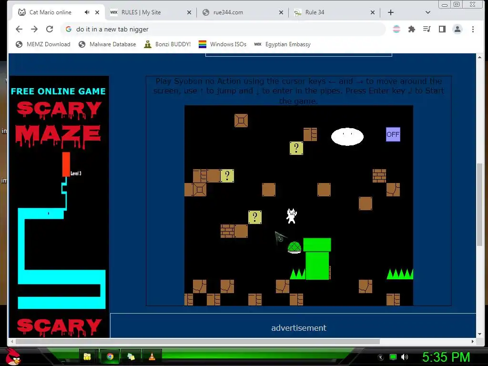Screen dimensions: 488x366
Task: Click the Chrome taskbar icon
Action: click(110, 356)
